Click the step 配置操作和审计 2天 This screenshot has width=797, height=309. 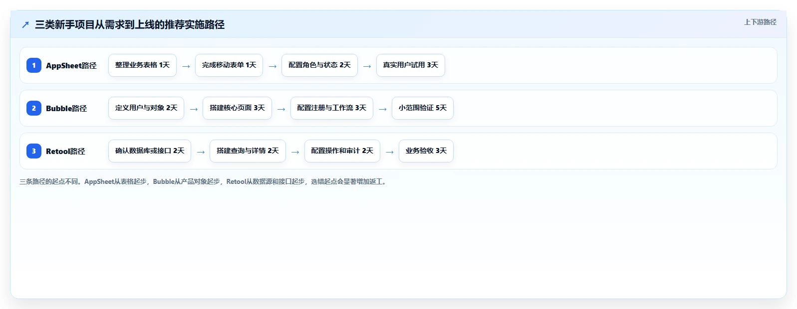tap(342, 151)
